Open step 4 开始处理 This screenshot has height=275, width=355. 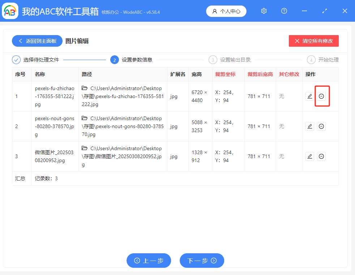(322, 60)
